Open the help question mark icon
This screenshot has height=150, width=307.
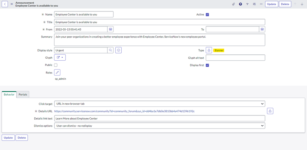240,4
